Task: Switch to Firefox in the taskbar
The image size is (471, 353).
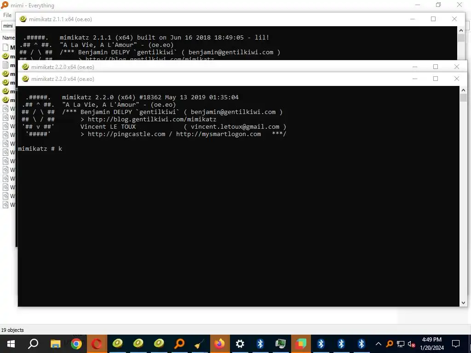Action: pyautogui.click(x=220, y=344)
